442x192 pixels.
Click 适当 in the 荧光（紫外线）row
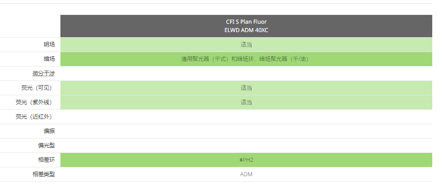coord(246,102)
